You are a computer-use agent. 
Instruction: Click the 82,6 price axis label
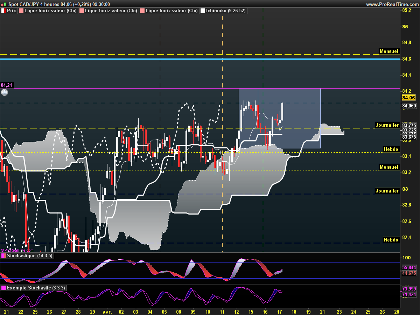pyautogui.click(x=406, y=221)
